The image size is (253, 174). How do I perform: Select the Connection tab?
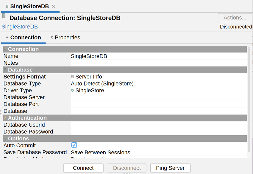tap(25, 38)
